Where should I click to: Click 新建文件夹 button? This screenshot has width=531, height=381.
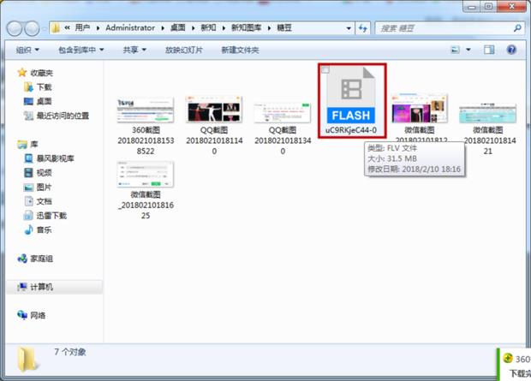pyautogui.click(x=240, y=50)
